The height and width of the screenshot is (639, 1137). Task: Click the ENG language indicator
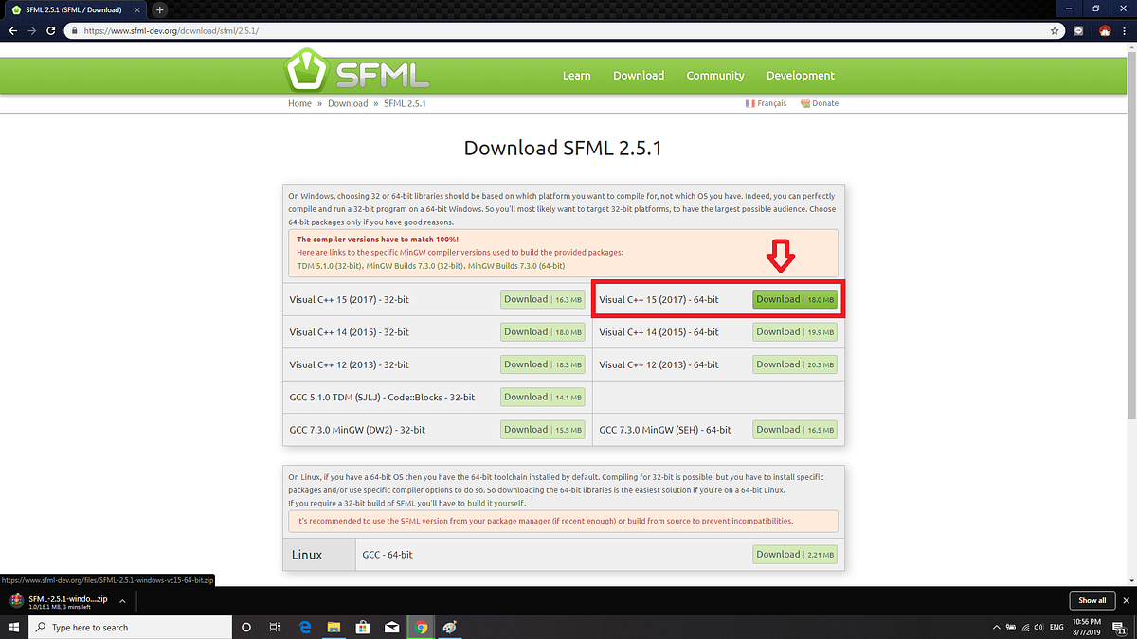coord(1056,627)
